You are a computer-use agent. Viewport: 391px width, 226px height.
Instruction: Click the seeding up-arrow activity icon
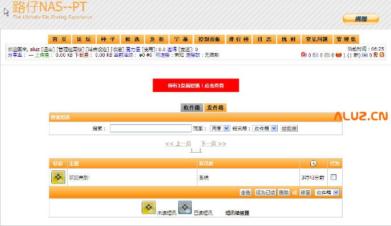tap(141, 55)
